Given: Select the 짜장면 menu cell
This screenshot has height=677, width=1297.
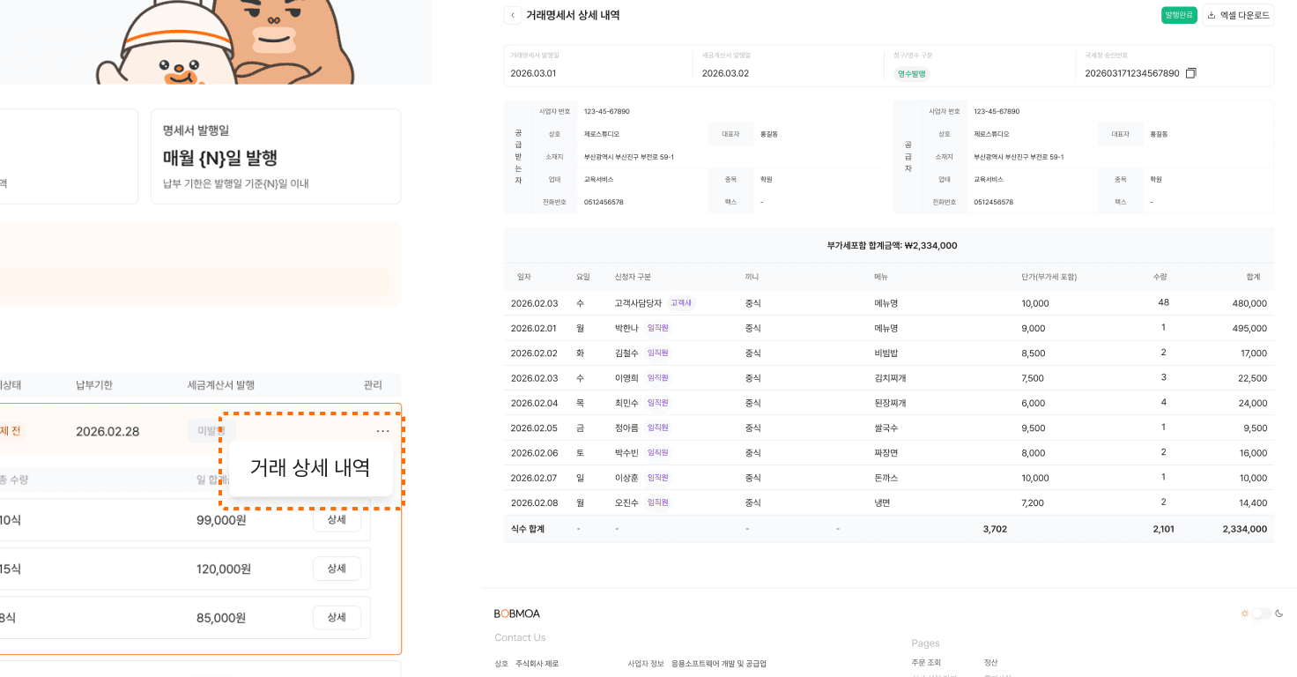Looking at the screenshot, I should 886,453.
